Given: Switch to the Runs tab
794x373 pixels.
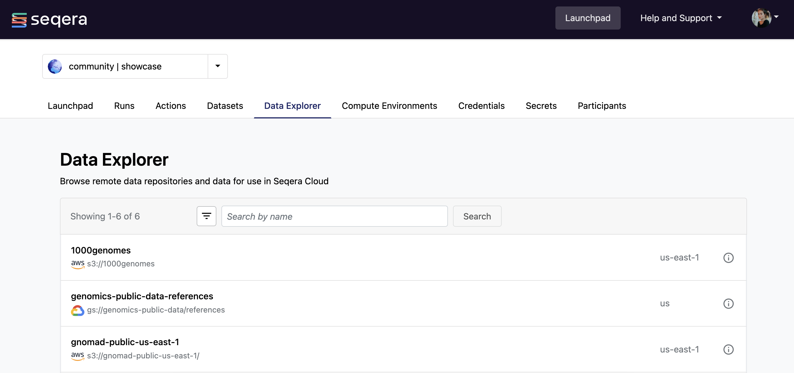Looking at the screenshot, I should click(124, 106).
